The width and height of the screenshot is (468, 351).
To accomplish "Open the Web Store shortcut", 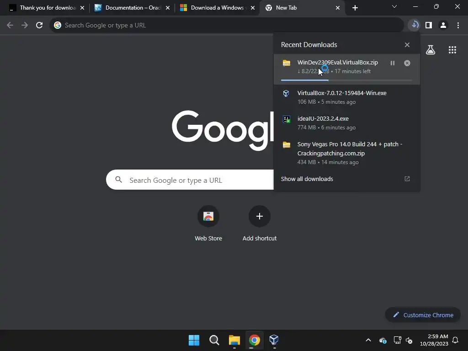I will click(208, 223).
